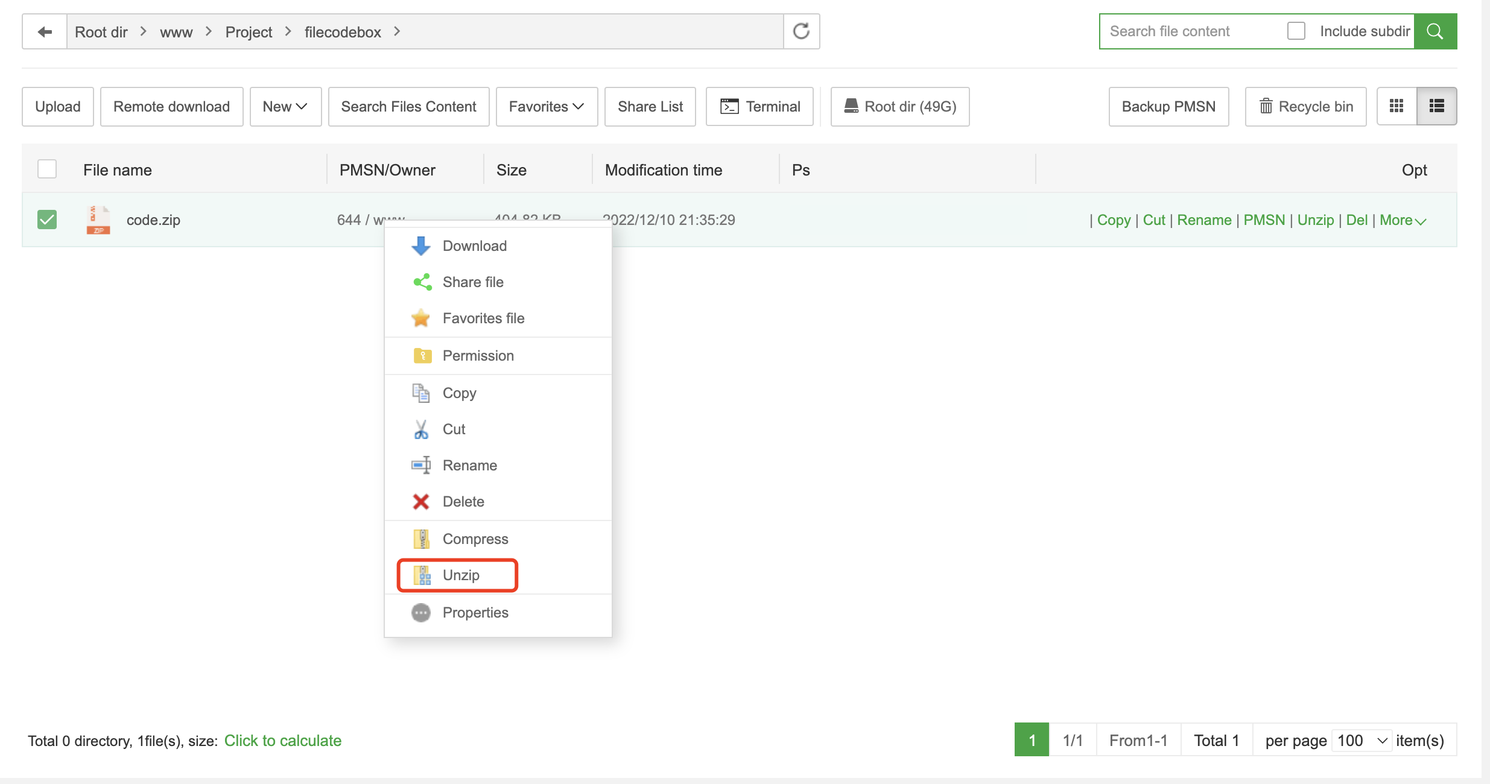
Task: Open Terminal from the toolbar
Action: (760, 106)
